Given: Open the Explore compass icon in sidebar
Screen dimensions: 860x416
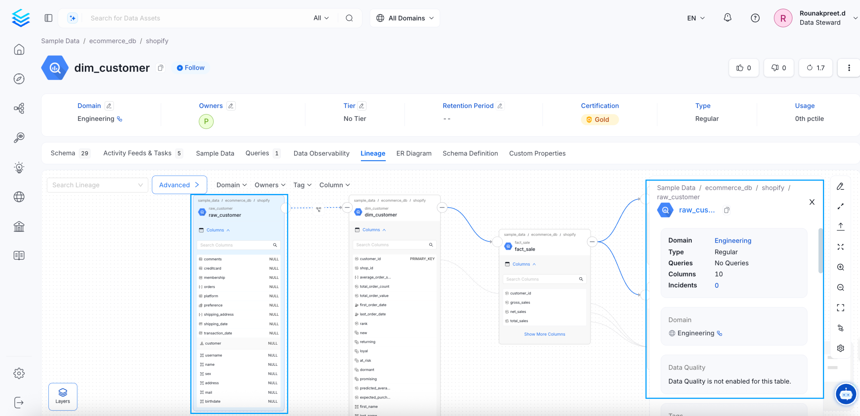Looking at the screenshot, I should (x=19, y=79).
